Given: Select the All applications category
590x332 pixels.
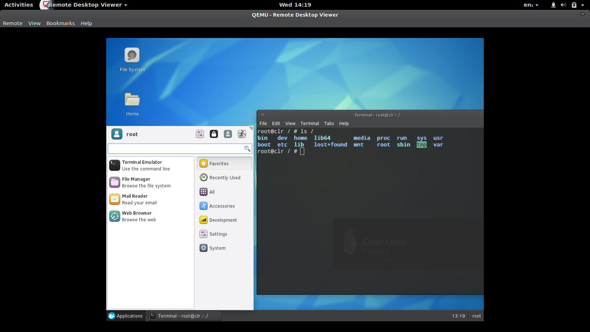Looking at the screenshot, I should [x=225, y=192].
